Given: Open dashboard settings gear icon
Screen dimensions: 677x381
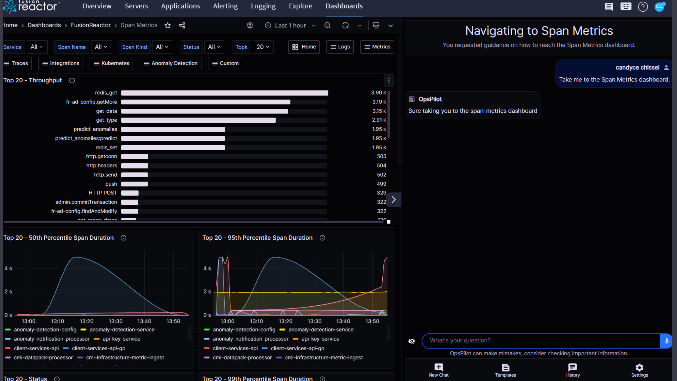Looking at the screenshot, I should click(x=250, y=25).
